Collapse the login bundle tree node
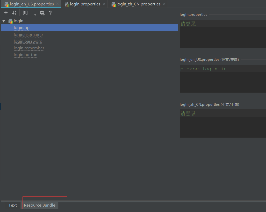 4,21
